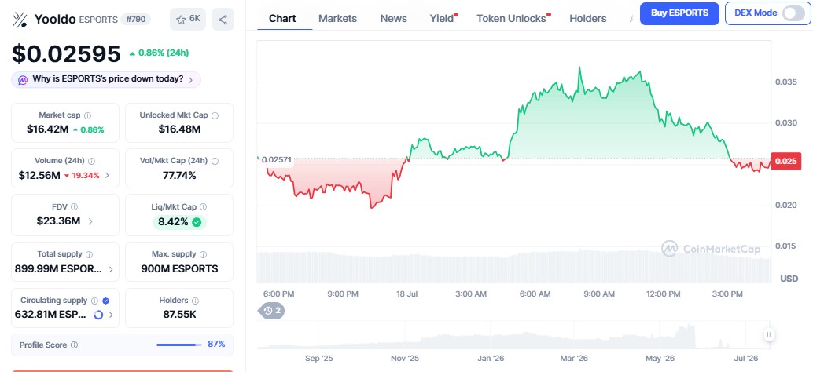Open Liq/Mkt Cap info icon
This screenshot has height=372, width=813.
(x=203, y=207)
